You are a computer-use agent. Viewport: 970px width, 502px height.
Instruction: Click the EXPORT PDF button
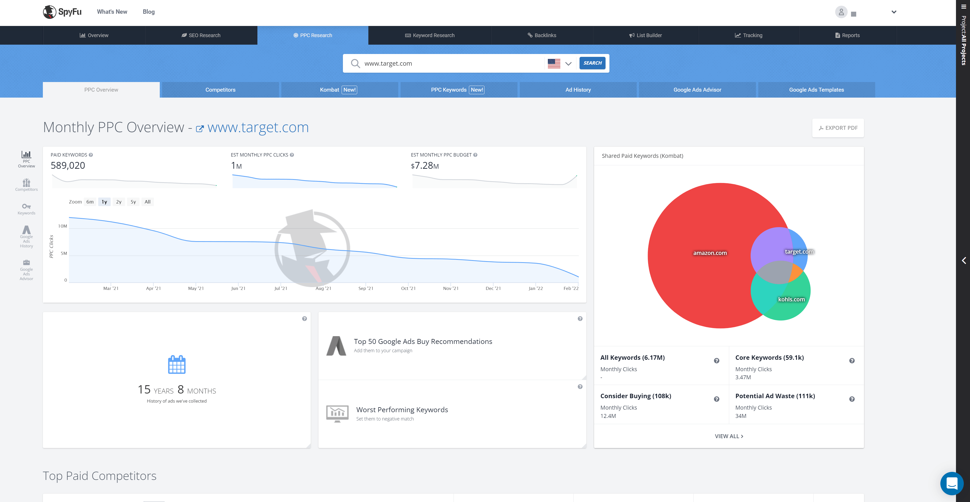coord(838,128)
